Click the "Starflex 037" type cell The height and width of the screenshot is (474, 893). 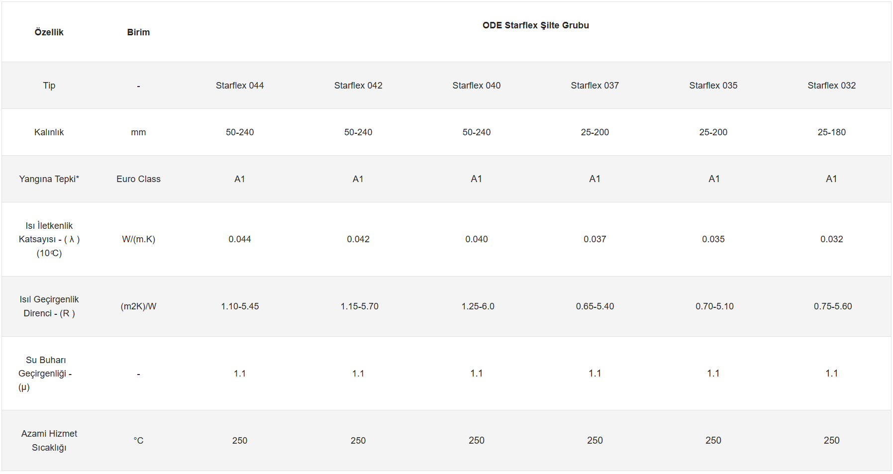[x=595, y=86]
